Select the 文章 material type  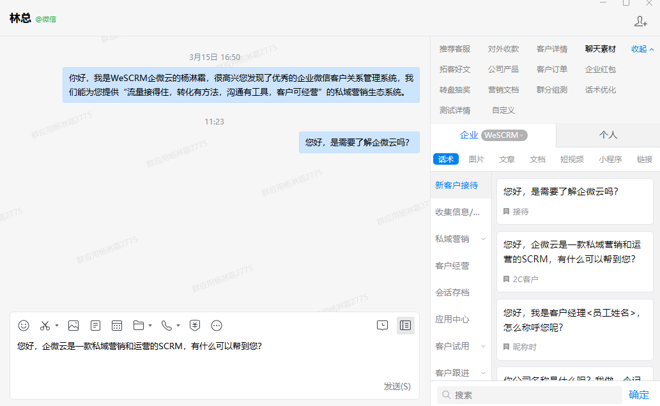[x=507, y=159]
